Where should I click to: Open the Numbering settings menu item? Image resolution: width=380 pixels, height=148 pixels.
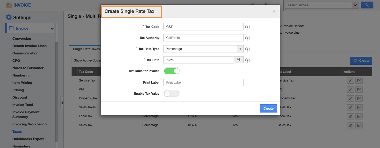[21, 75]
